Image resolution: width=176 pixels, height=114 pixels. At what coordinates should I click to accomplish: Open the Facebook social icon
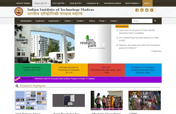click(137, 10)
